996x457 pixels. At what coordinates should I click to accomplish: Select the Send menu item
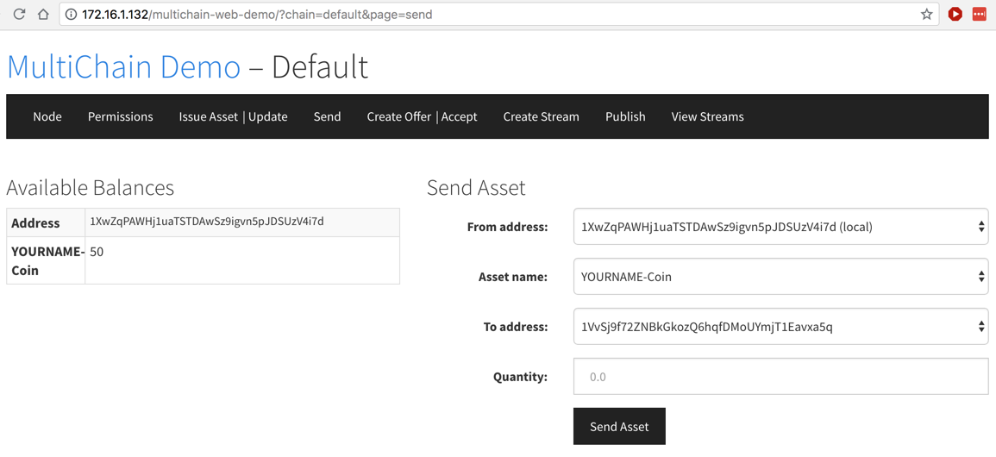coord(327,116)
